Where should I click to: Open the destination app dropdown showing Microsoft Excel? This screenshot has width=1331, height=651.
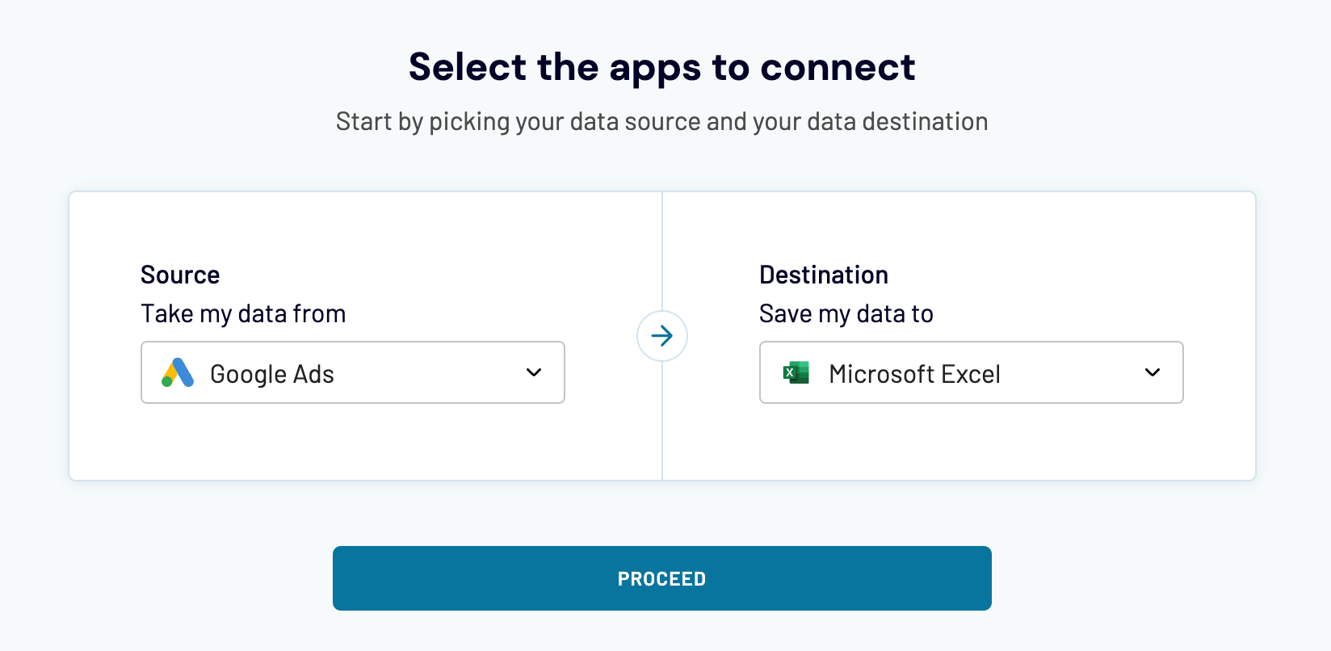click(971, 372)
